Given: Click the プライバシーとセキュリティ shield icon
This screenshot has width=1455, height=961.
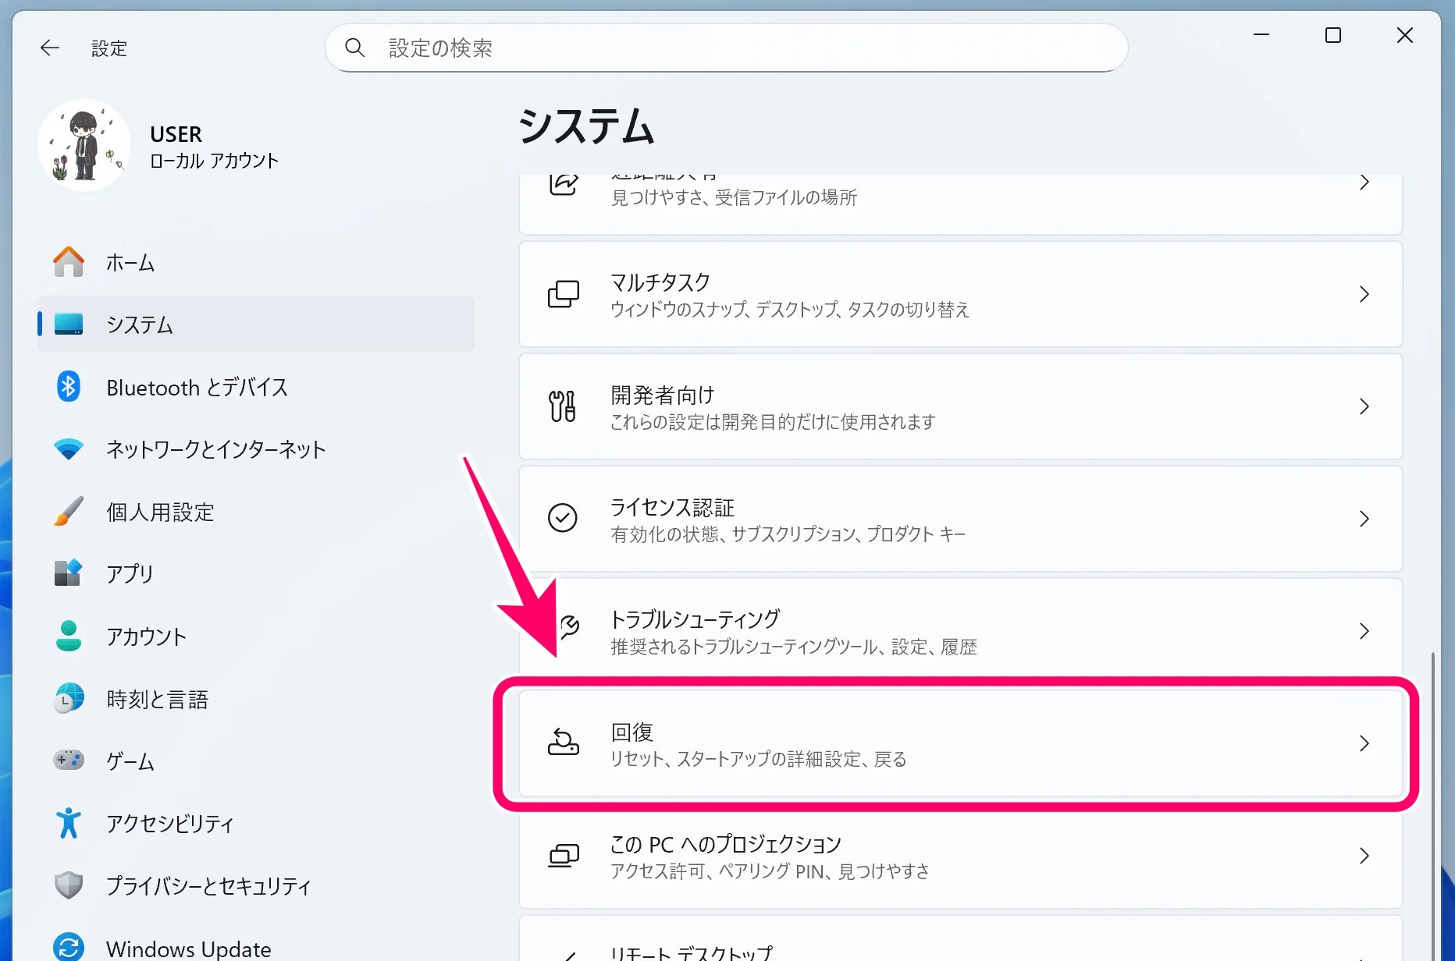Looking at the screenshot, I should point(69,885).
